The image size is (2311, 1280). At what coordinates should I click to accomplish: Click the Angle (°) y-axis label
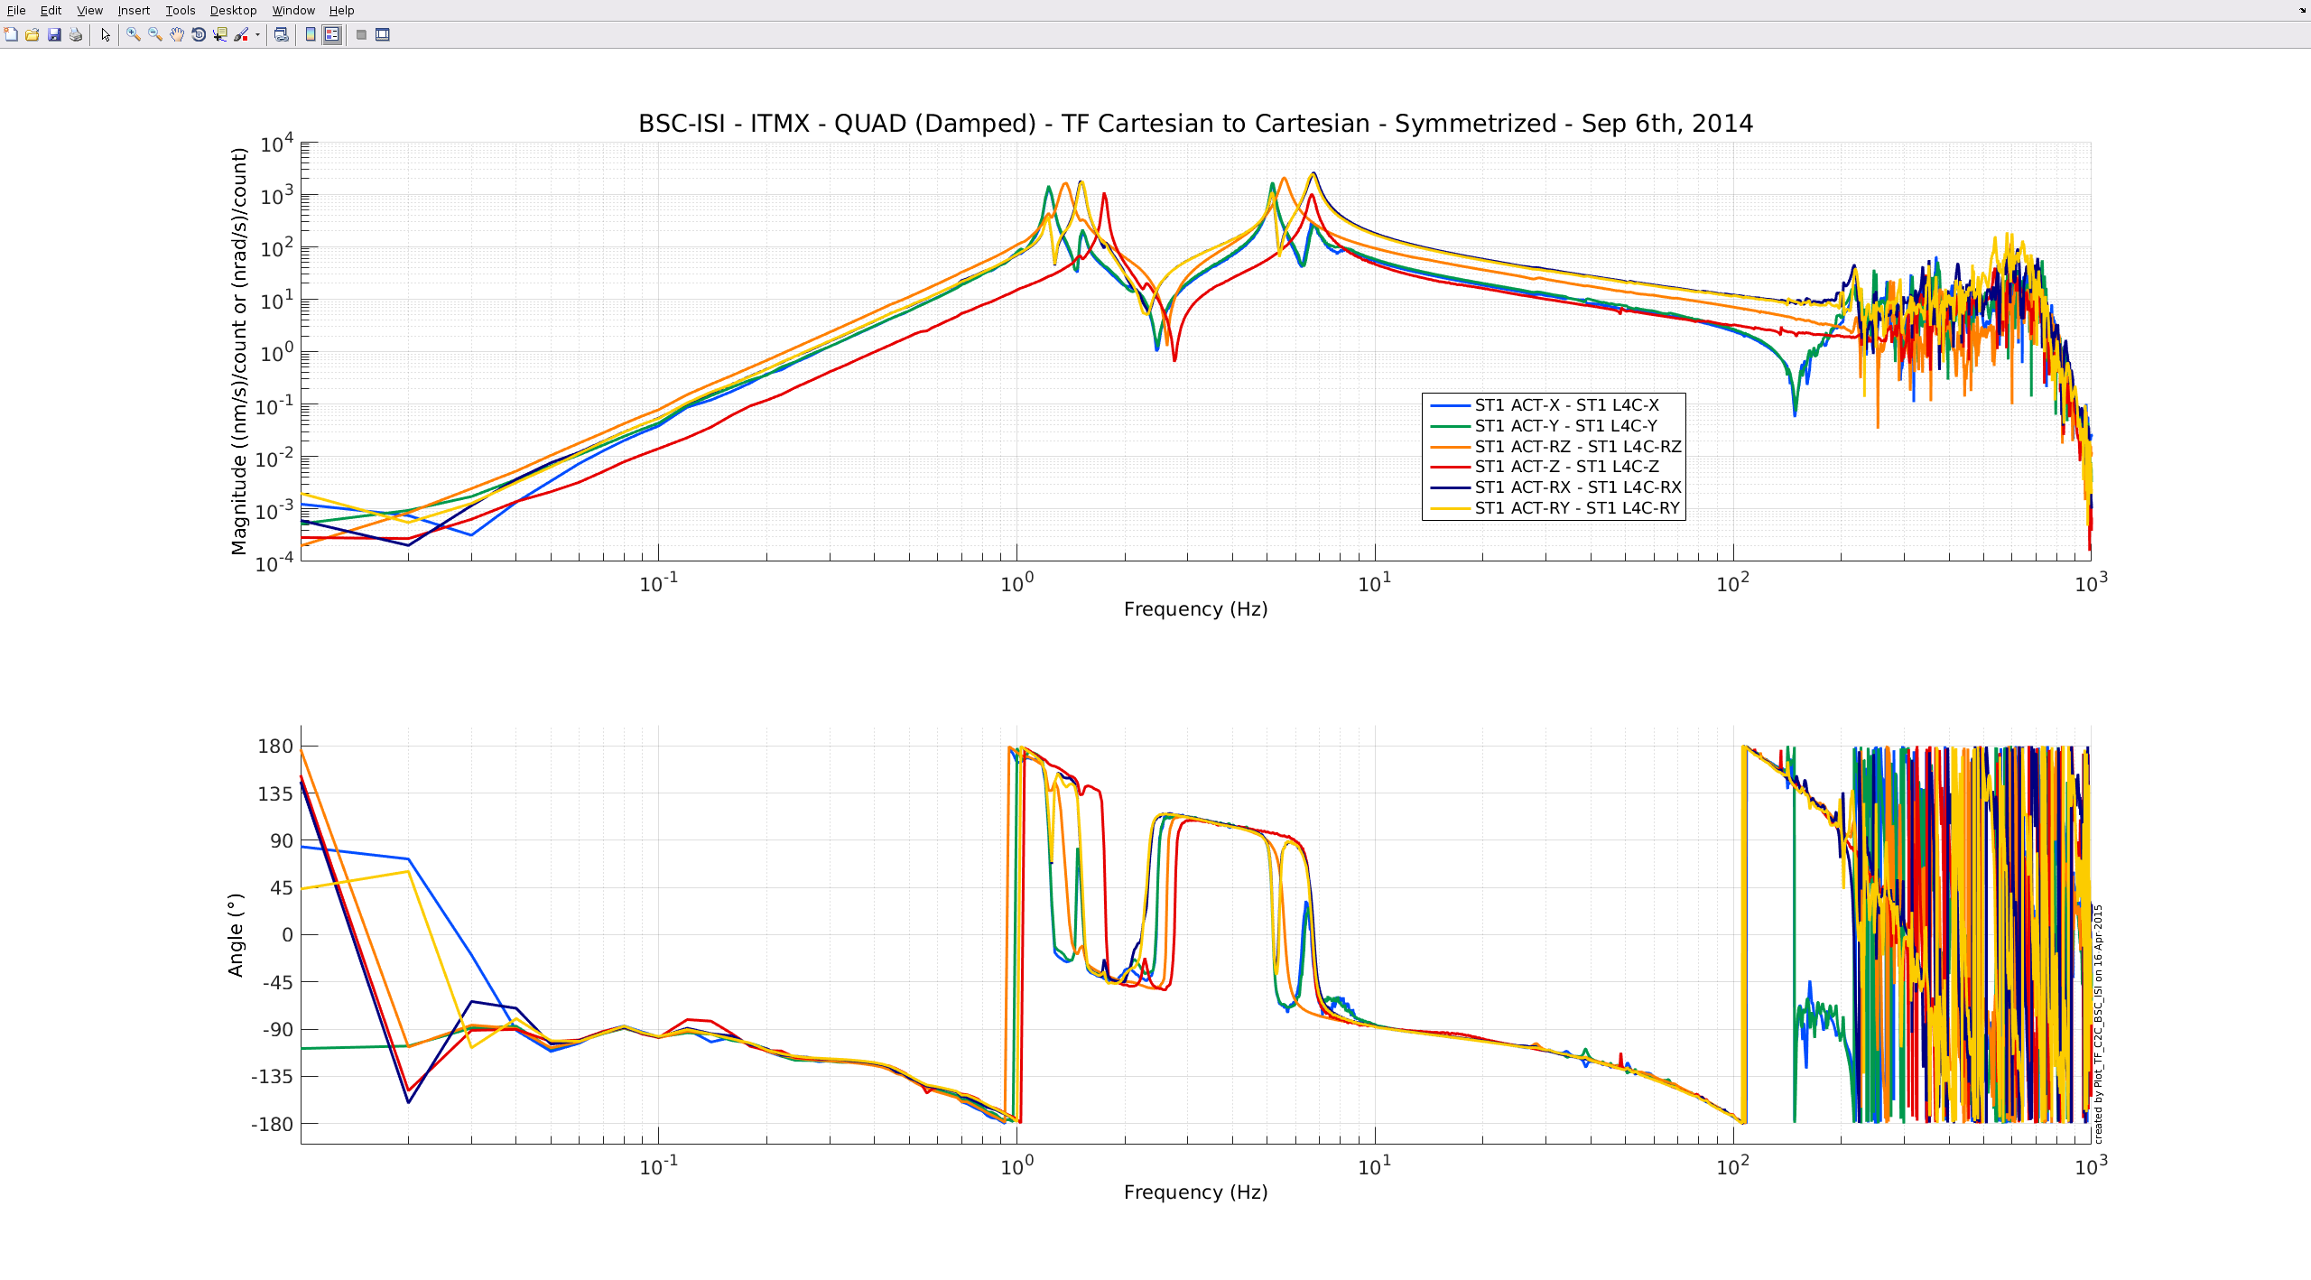coord(236,935)
